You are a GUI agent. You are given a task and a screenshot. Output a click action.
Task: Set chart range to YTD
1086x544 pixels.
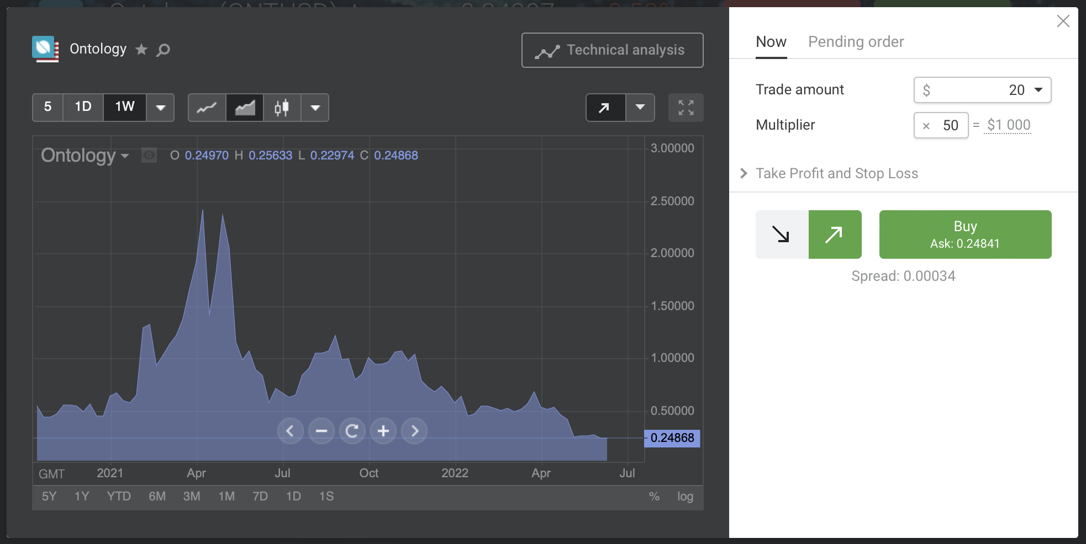(119, 497)
